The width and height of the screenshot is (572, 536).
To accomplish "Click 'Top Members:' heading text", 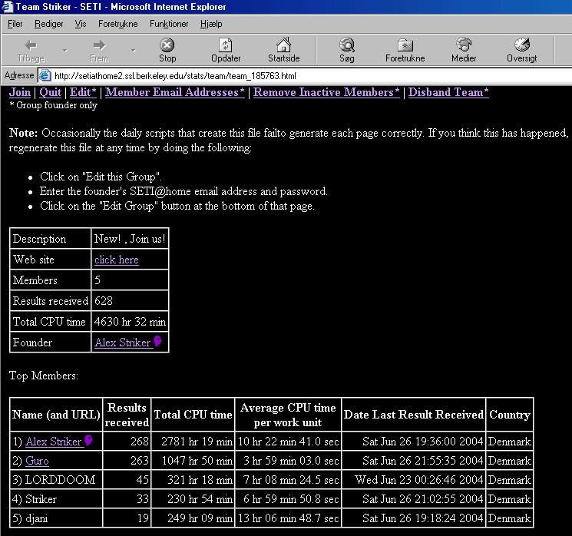I will (x=44, y=376).
